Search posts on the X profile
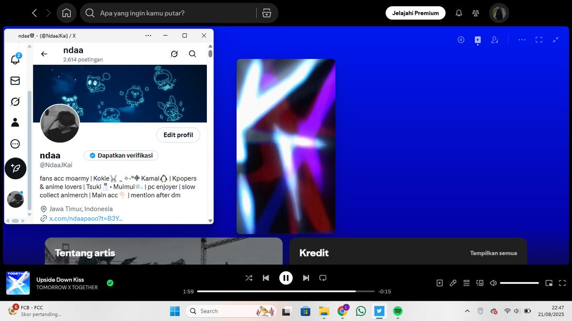 point(193,54)
